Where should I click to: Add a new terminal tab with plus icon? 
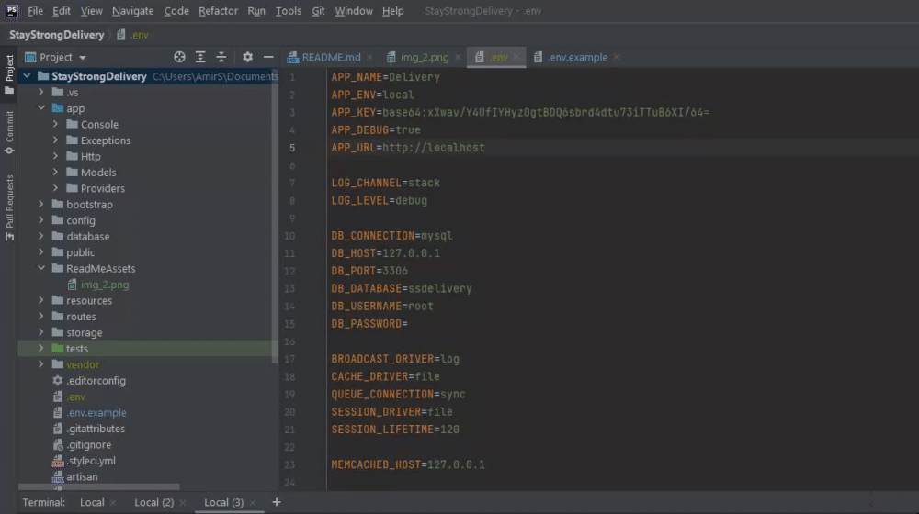point(277,502)
